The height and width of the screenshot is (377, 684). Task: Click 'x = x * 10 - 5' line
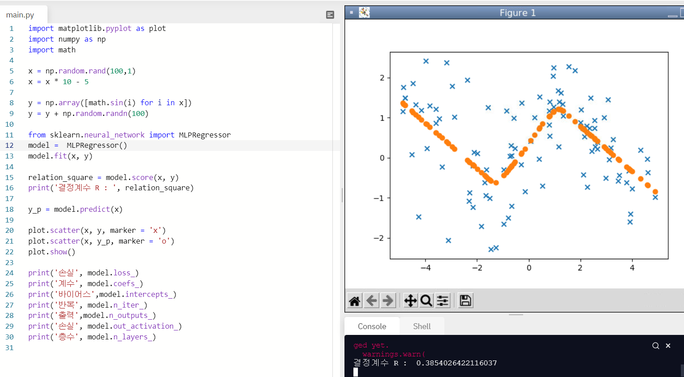pos(58,82)
